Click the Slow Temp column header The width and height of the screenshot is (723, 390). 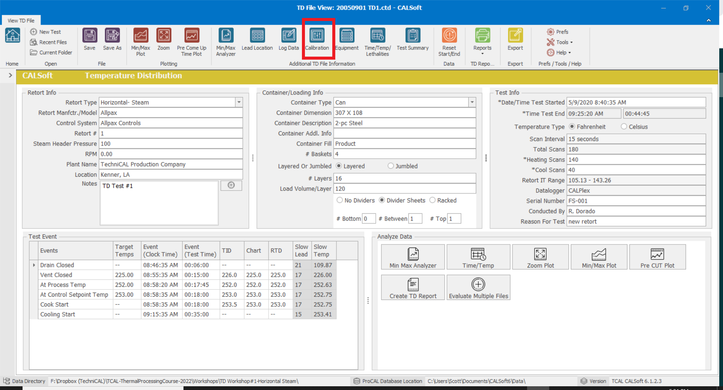coord(324,250)
